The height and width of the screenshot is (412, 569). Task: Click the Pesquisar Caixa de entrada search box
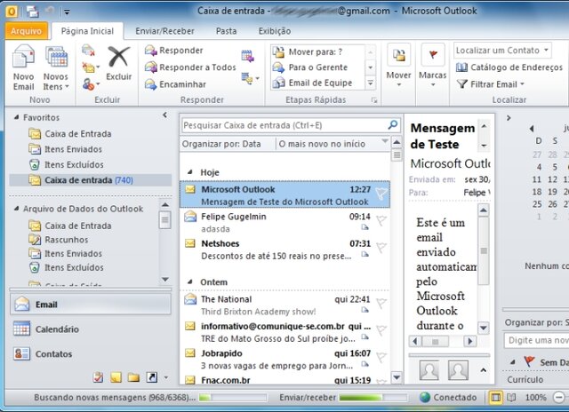point(283,125)
